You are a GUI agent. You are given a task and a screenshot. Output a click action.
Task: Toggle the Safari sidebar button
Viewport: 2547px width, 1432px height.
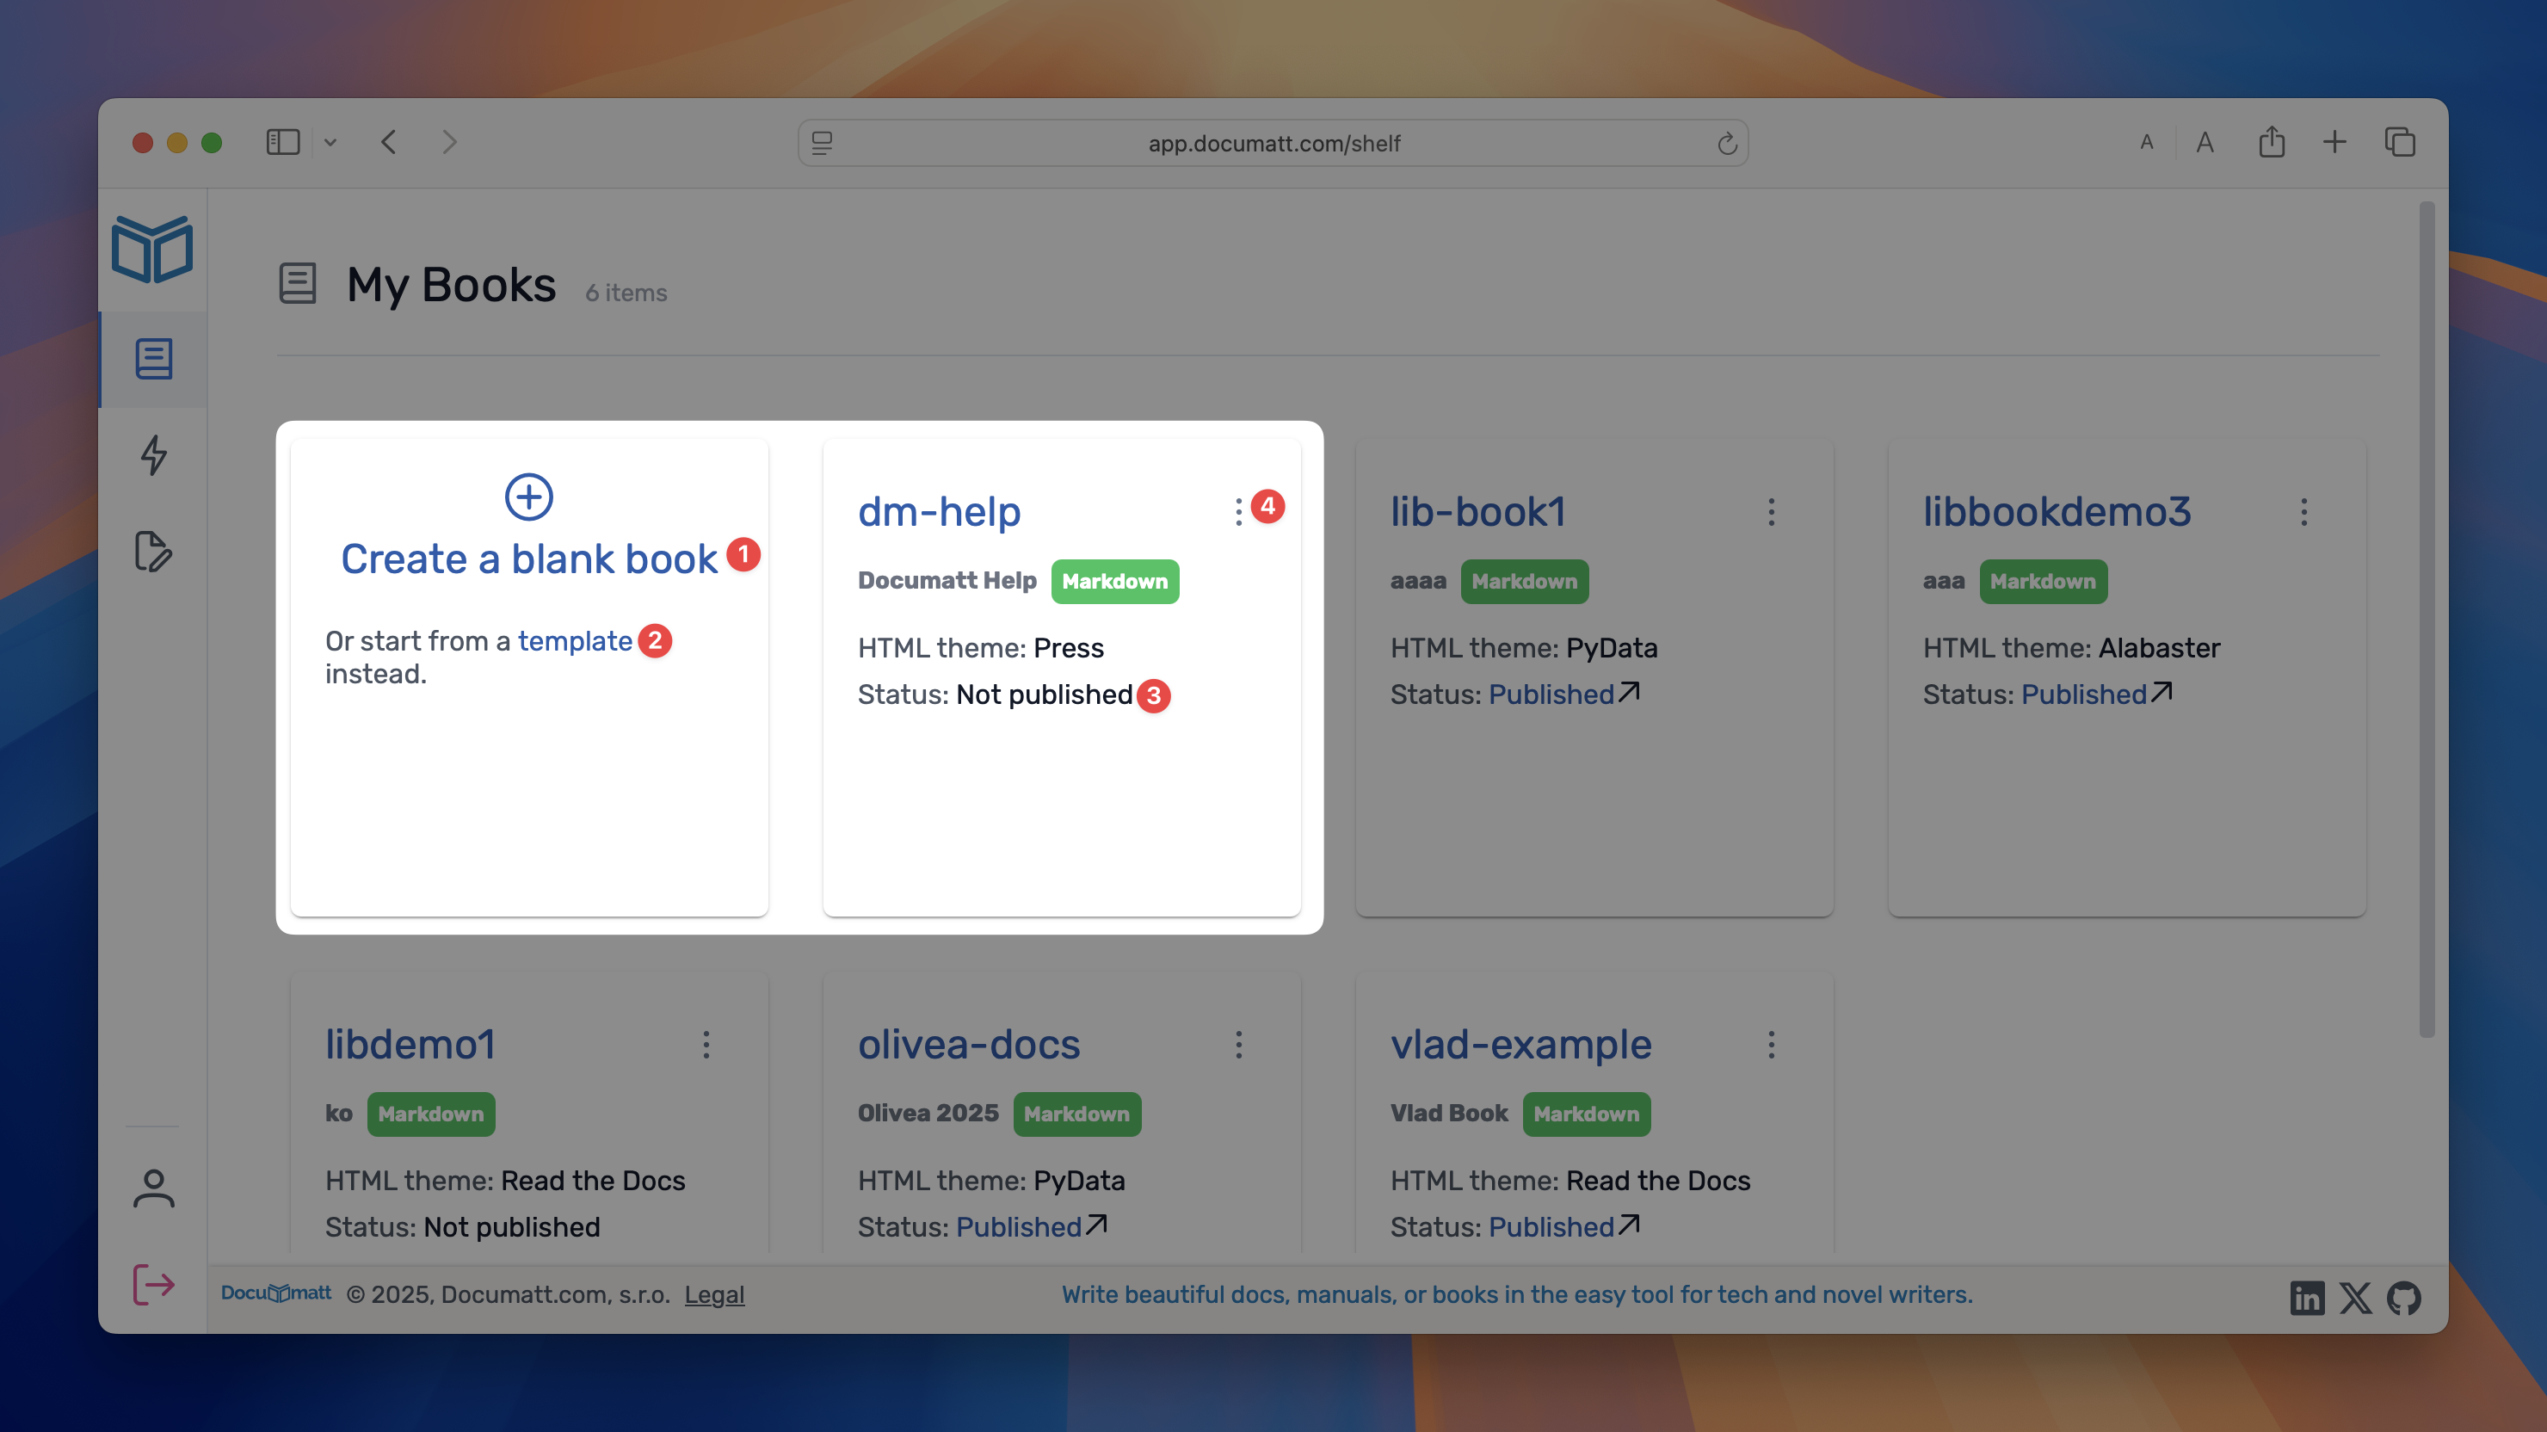(283, 142)
